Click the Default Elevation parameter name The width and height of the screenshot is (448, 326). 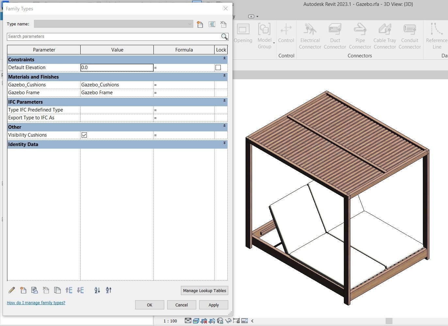click(x=27, y=67)
